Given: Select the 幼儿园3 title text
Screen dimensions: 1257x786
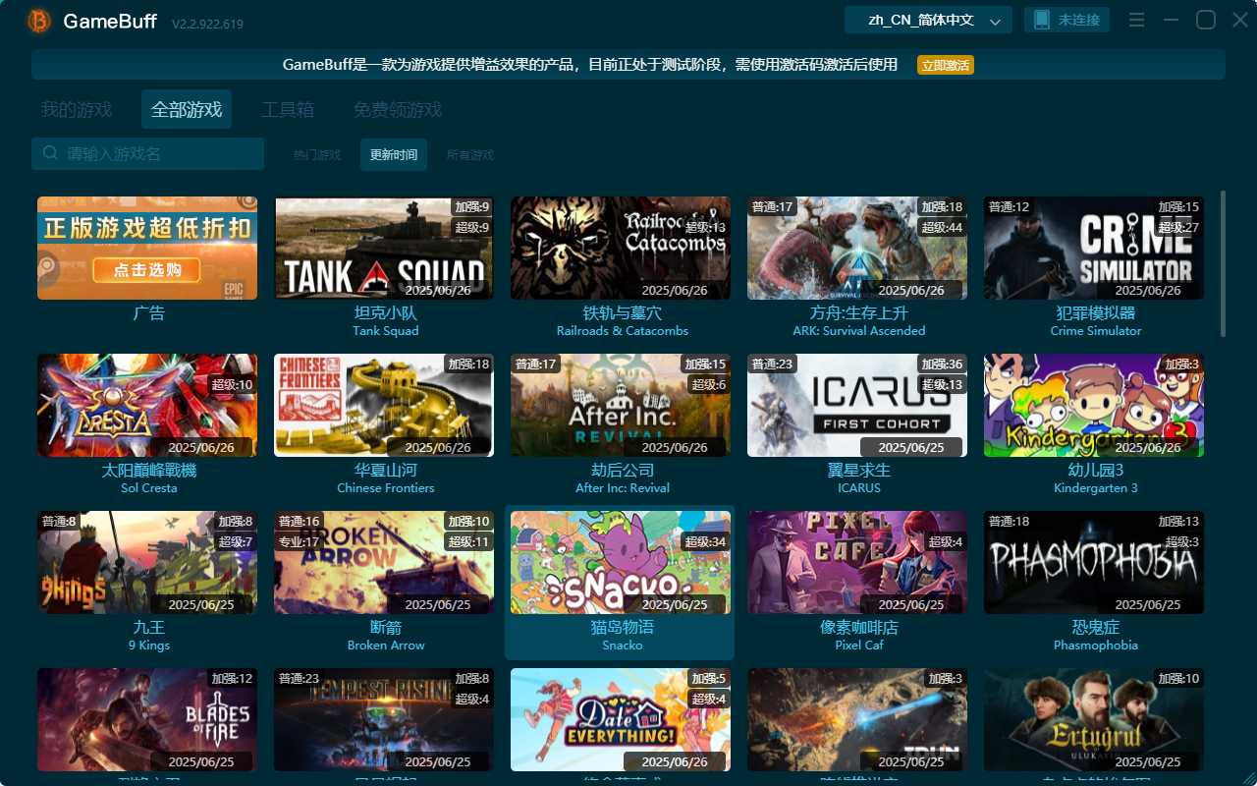Looking at the screenshot, I should [x=1096, y=471].
